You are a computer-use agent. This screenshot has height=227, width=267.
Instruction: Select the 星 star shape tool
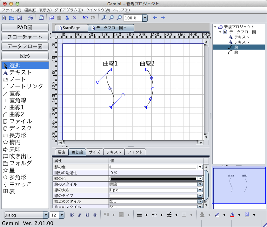25,170
